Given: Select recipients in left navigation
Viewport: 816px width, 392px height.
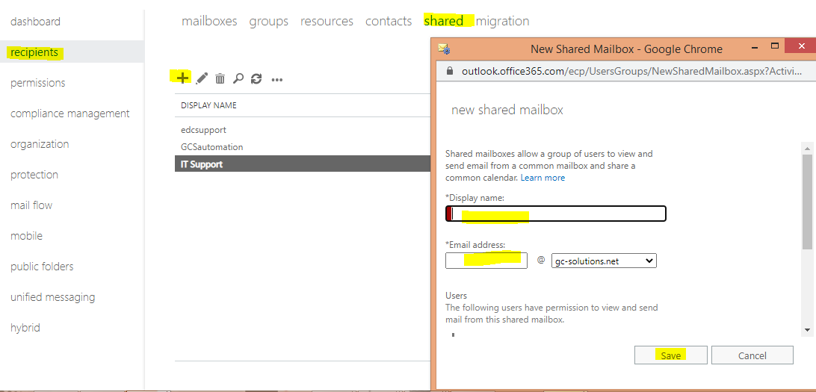Looking at the screenshot, I should coord(34,52).
